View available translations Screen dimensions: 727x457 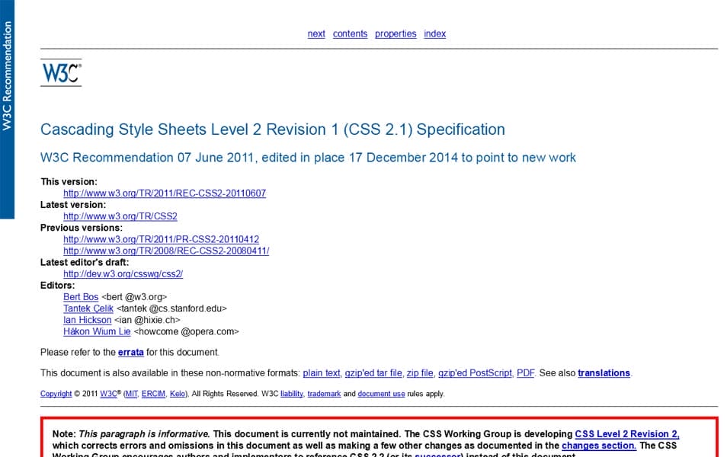click(x=604, y=372)
